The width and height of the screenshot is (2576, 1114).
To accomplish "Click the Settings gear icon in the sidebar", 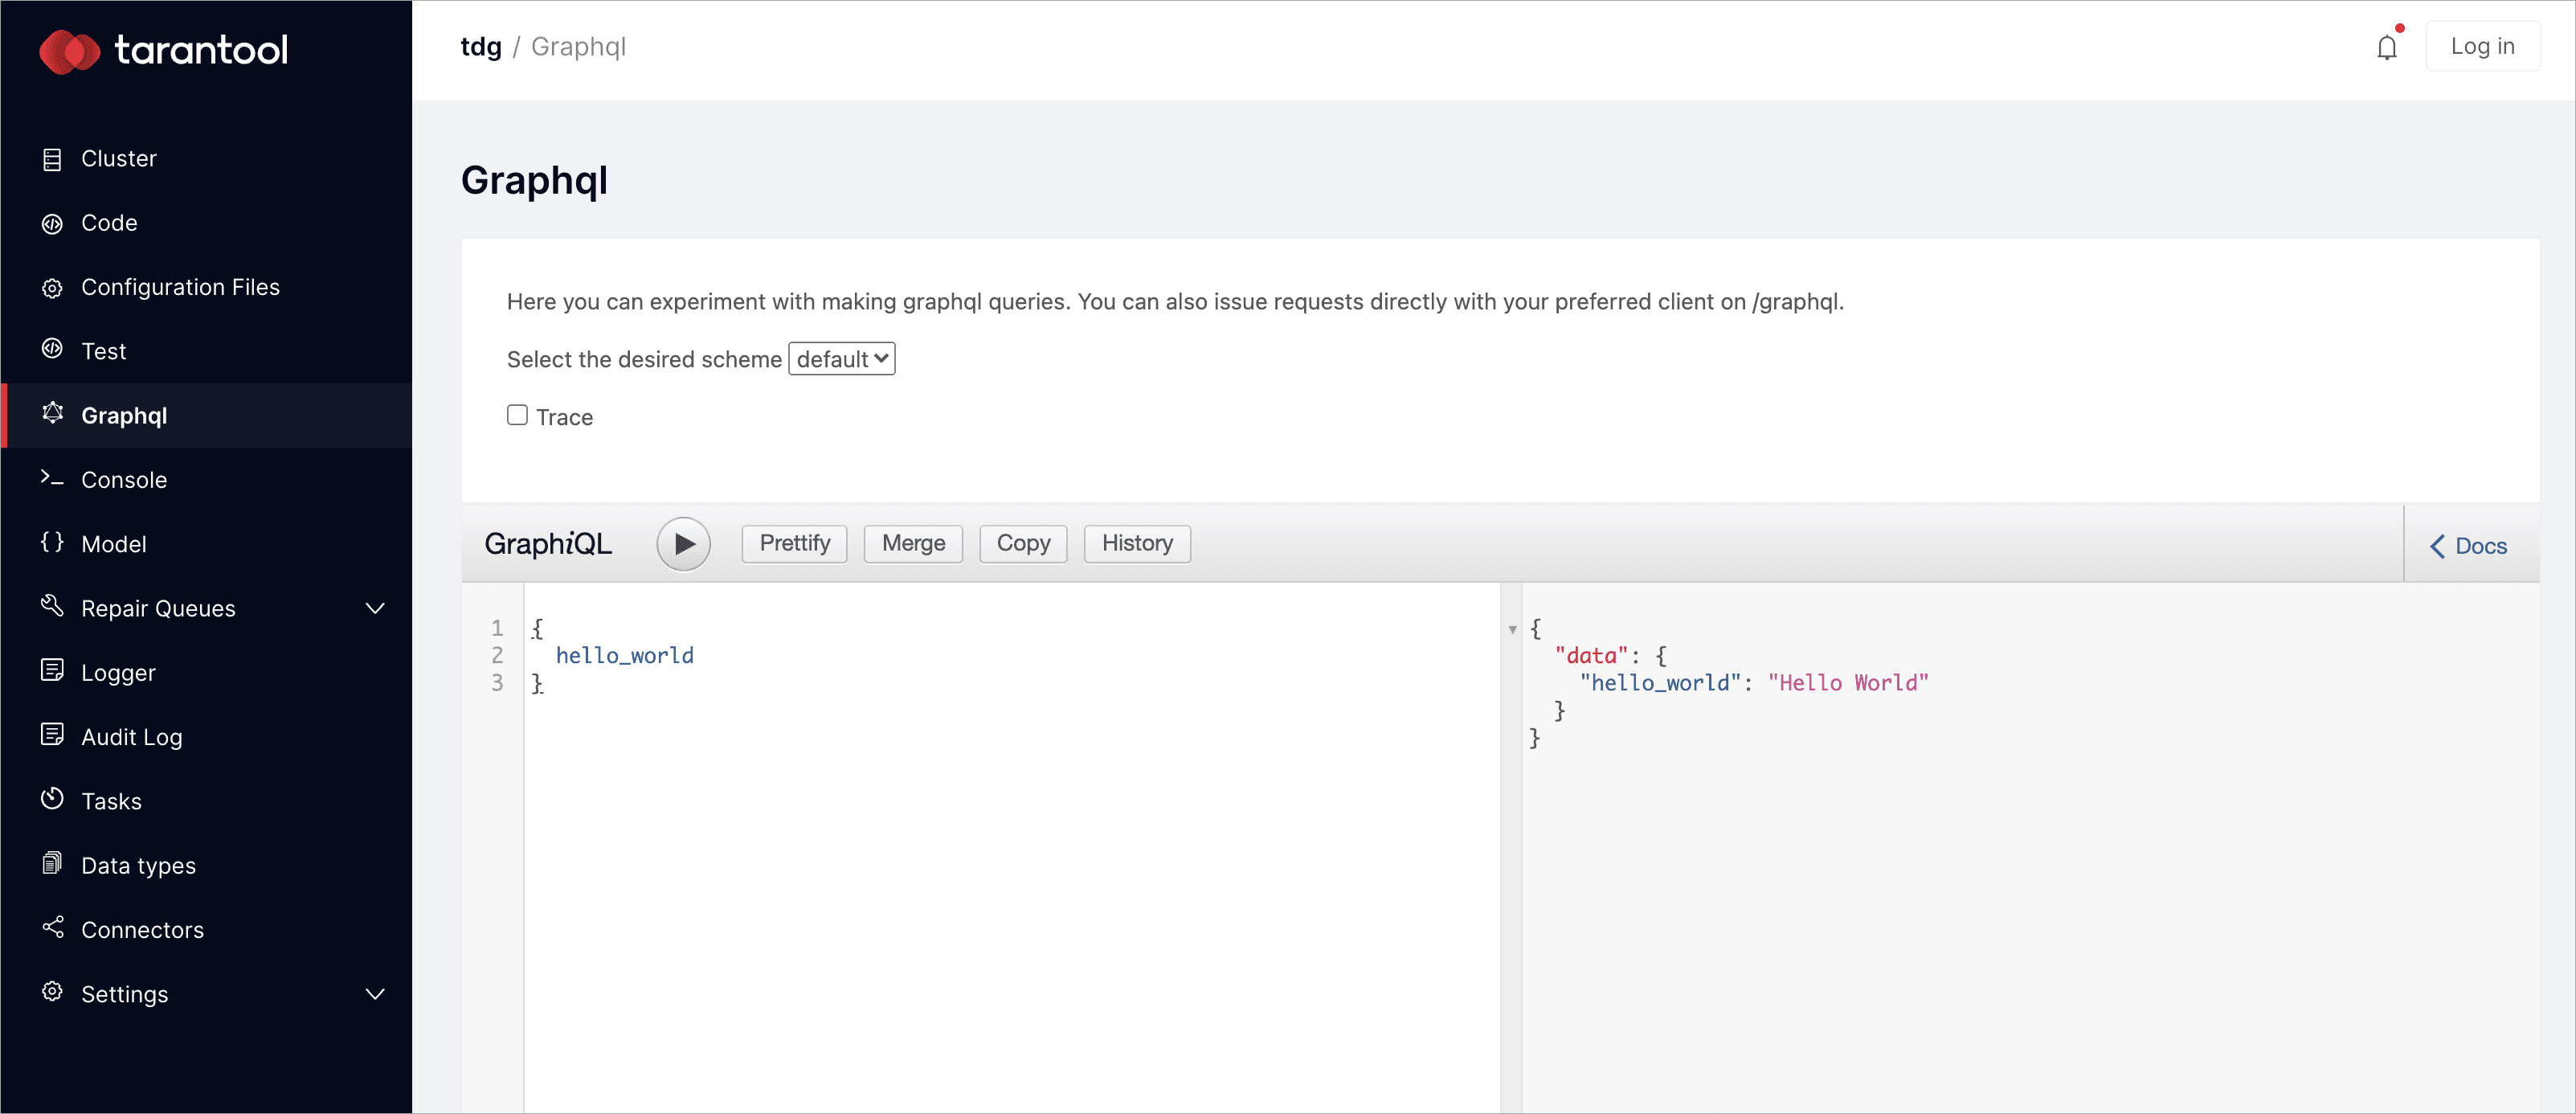I will [52, 992].
